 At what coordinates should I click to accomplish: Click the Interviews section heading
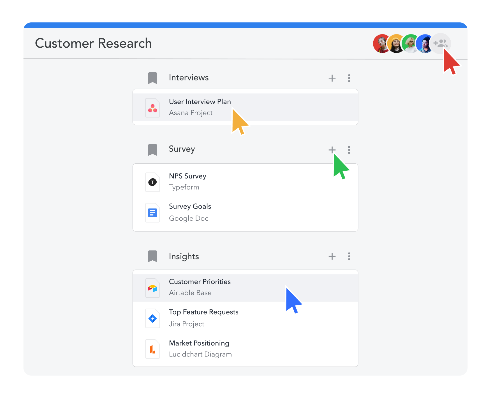[x=189, y=78]
